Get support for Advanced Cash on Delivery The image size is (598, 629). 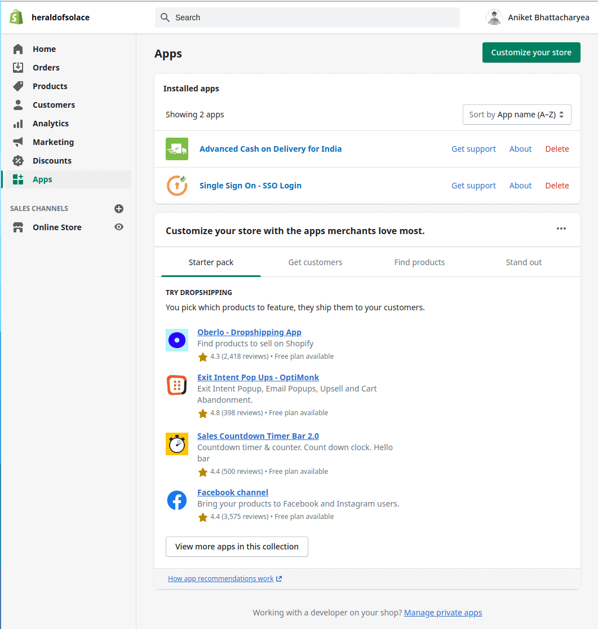[x=473, y=149]
